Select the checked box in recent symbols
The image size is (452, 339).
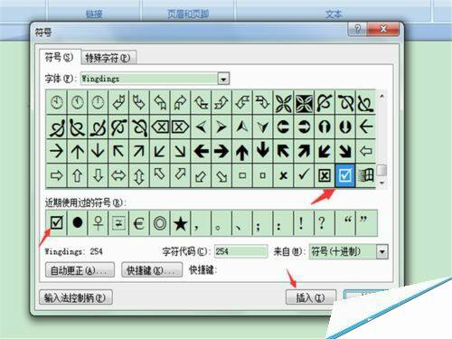[x=57, y=223]
